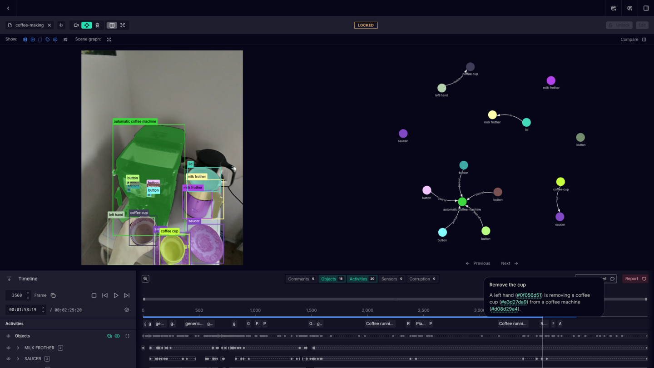Click the back arrow in top bar
Viewport: 654px width, 368px height.
(x=8, y=8)
